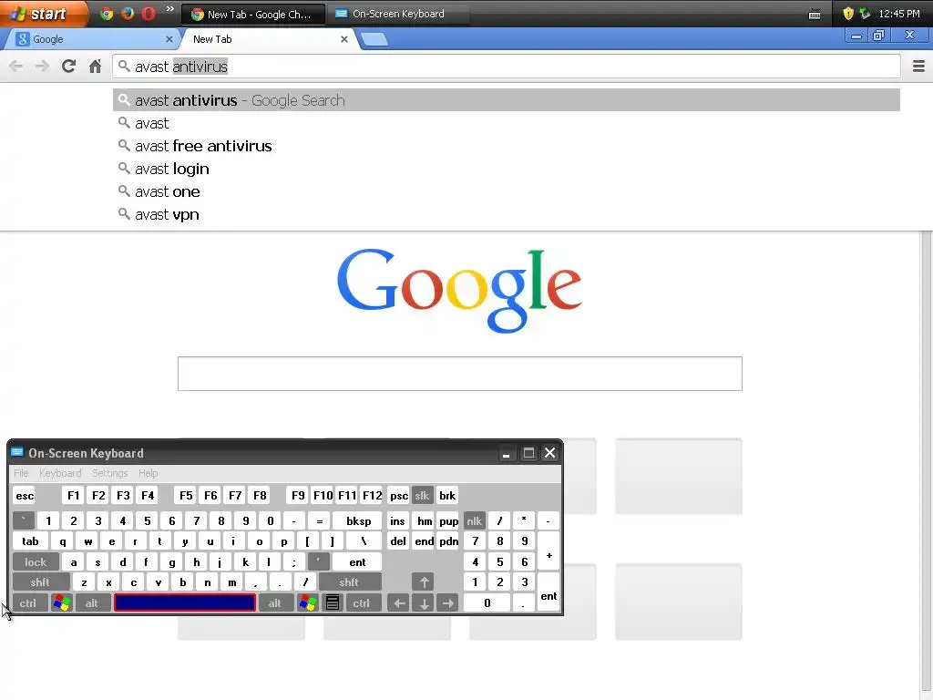Click the security shield tray icon
933x700 pixels.
click(x=848, y=14)
